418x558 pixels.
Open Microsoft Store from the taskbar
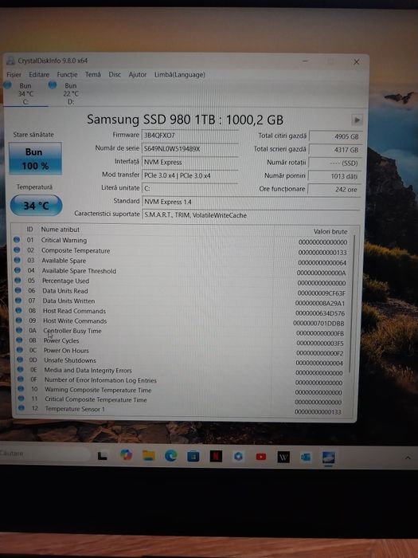click(193, 456)
